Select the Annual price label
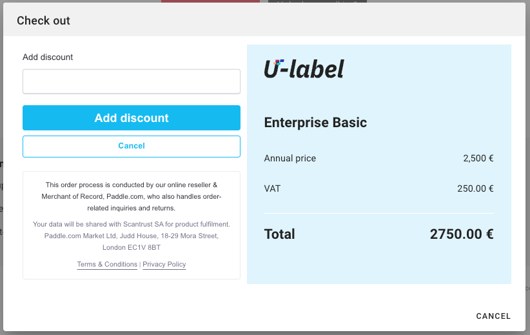 [x=290, y=158]
